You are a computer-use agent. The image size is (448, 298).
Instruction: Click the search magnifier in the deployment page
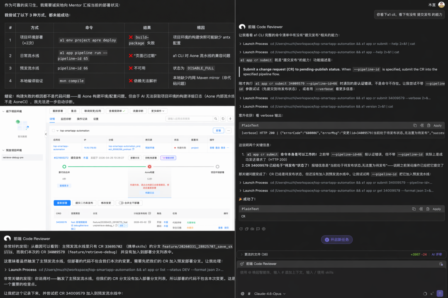coord(216,119)
